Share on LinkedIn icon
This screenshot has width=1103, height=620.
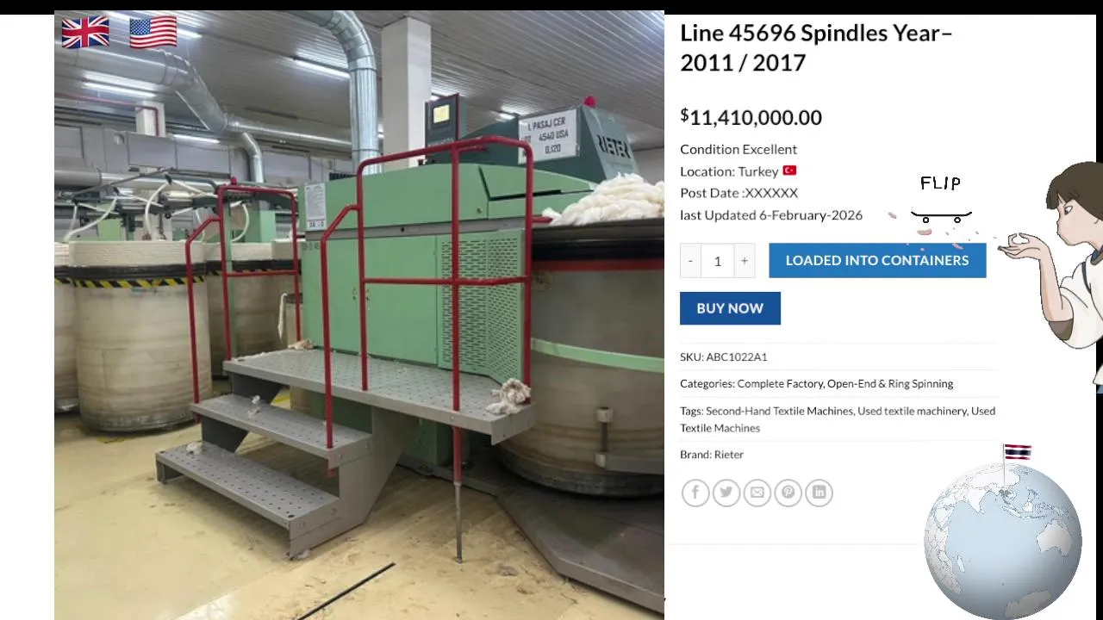[819, 493]
